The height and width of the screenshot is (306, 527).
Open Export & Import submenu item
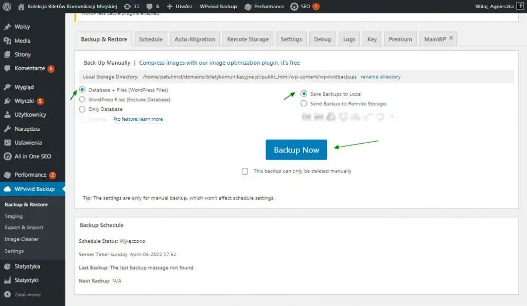click(24, 227)
